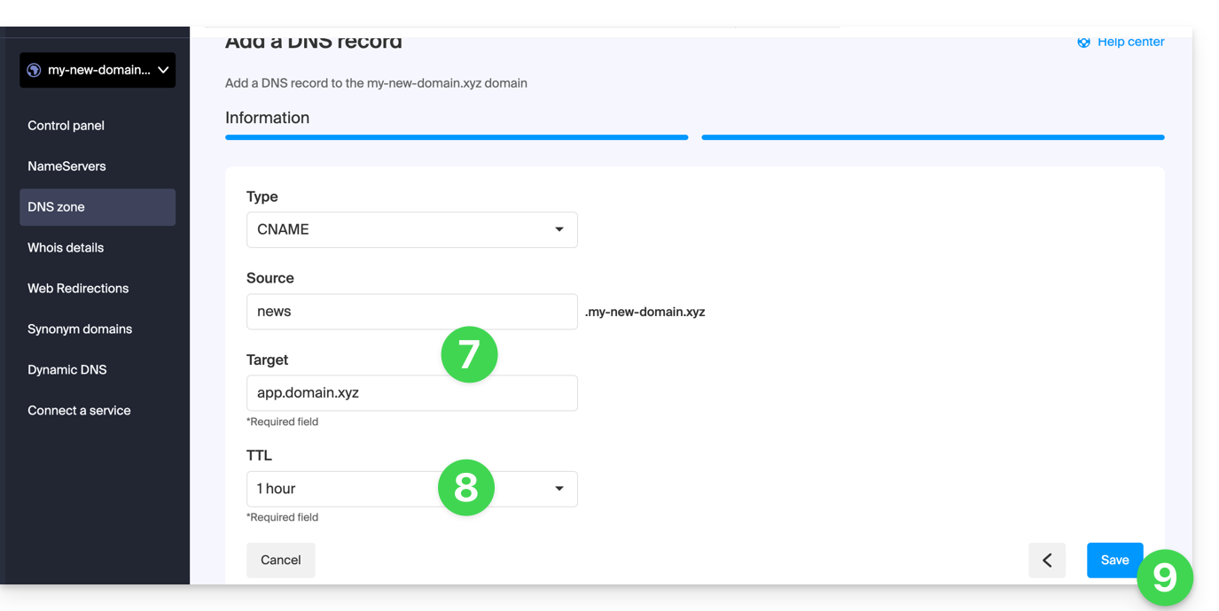This screenshot has height=611, width=1219.
Task: Focus the Target field with app.domain.xyz
Action: click(411, 393)
